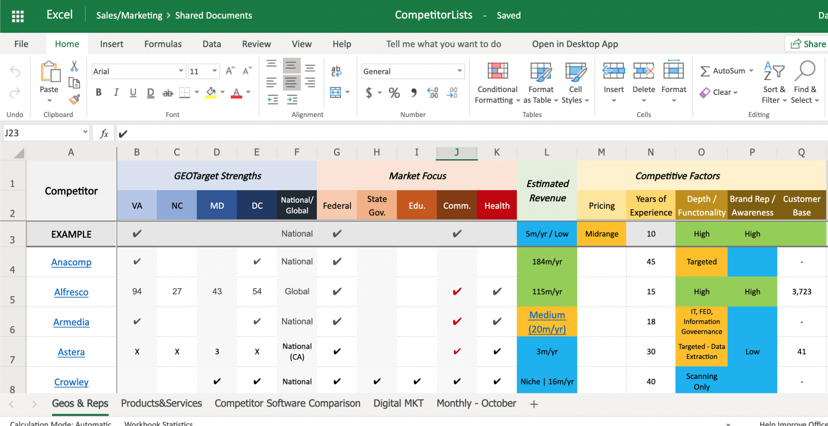Click the insert function fx icon
The height and width of the screenshot is (426, 828).
pyautogui.click(x=104, y=133)
